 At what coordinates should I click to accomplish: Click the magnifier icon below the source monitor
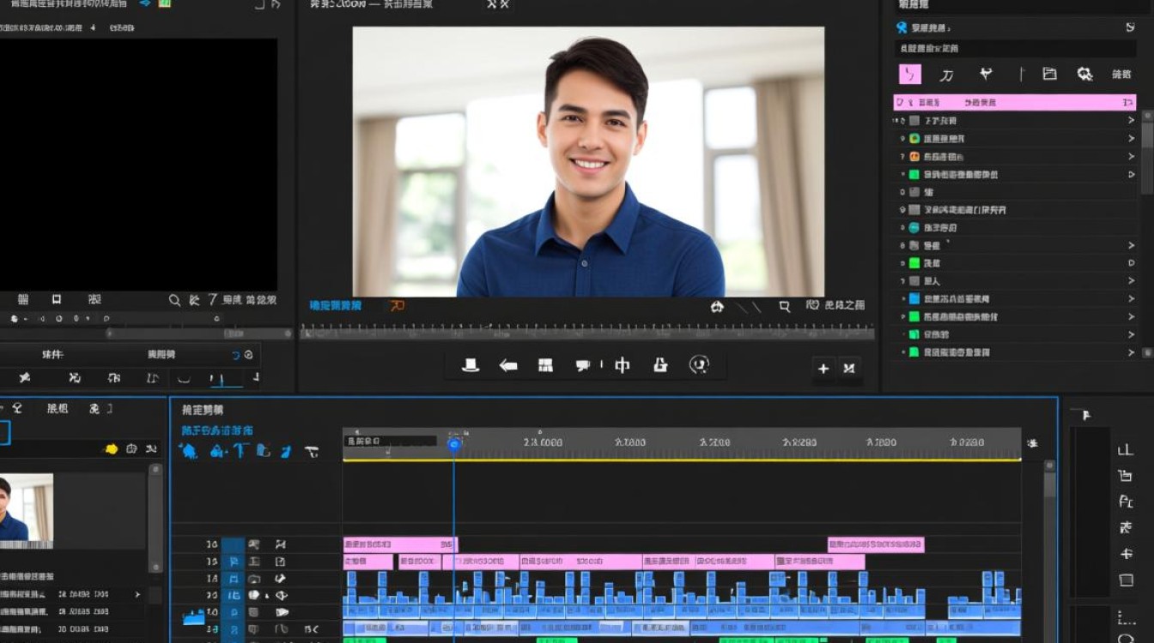coord(174,300)
